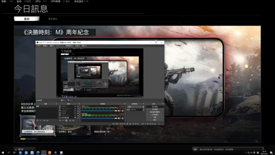Screen dimensions: 275x155
Task: Pop out the Controls dock panel icon
Action: pos(163,104)
